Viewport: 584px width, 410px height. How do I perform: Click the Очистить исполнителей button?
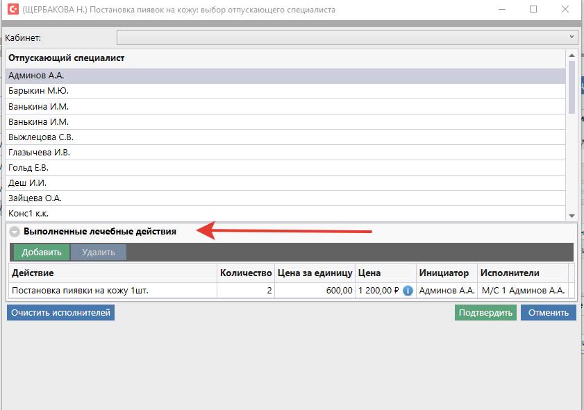[60, 313]
